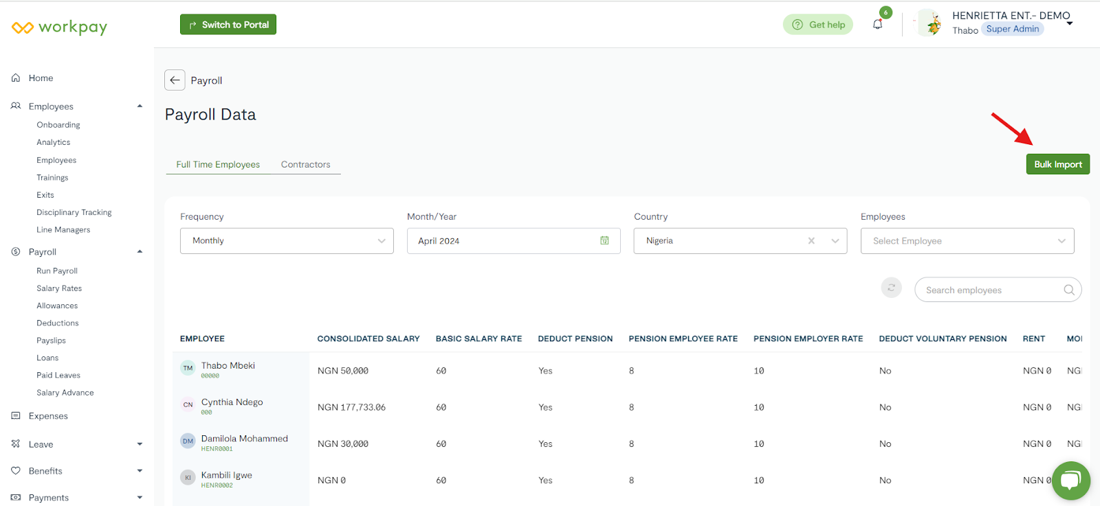Open Salary Rates in sidebar
The image size is (1100, 506).
click(59, 288)
